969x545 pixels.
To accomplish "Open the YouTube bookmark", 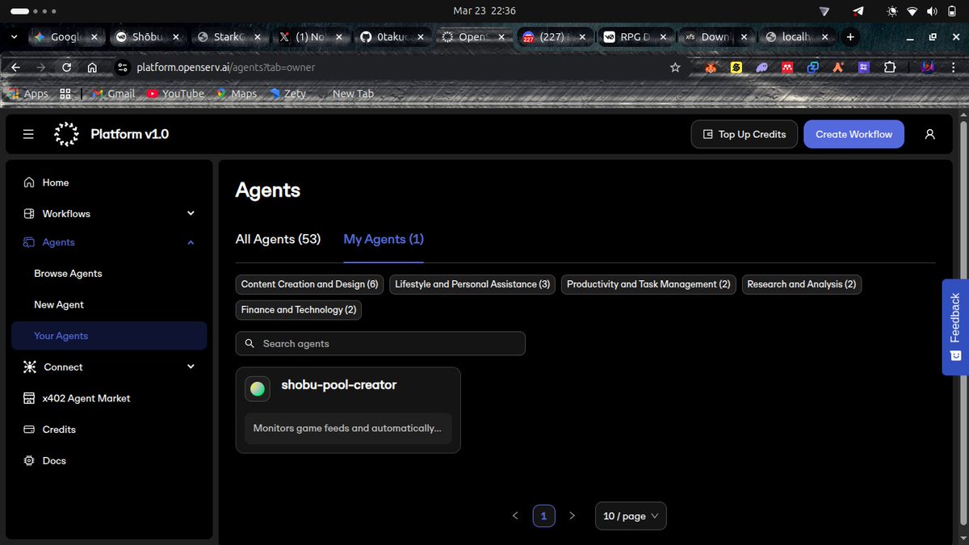I will (175, 94).
